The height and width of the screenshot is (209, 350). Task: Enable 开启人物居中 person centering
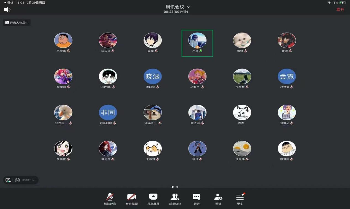click(17, 23)
